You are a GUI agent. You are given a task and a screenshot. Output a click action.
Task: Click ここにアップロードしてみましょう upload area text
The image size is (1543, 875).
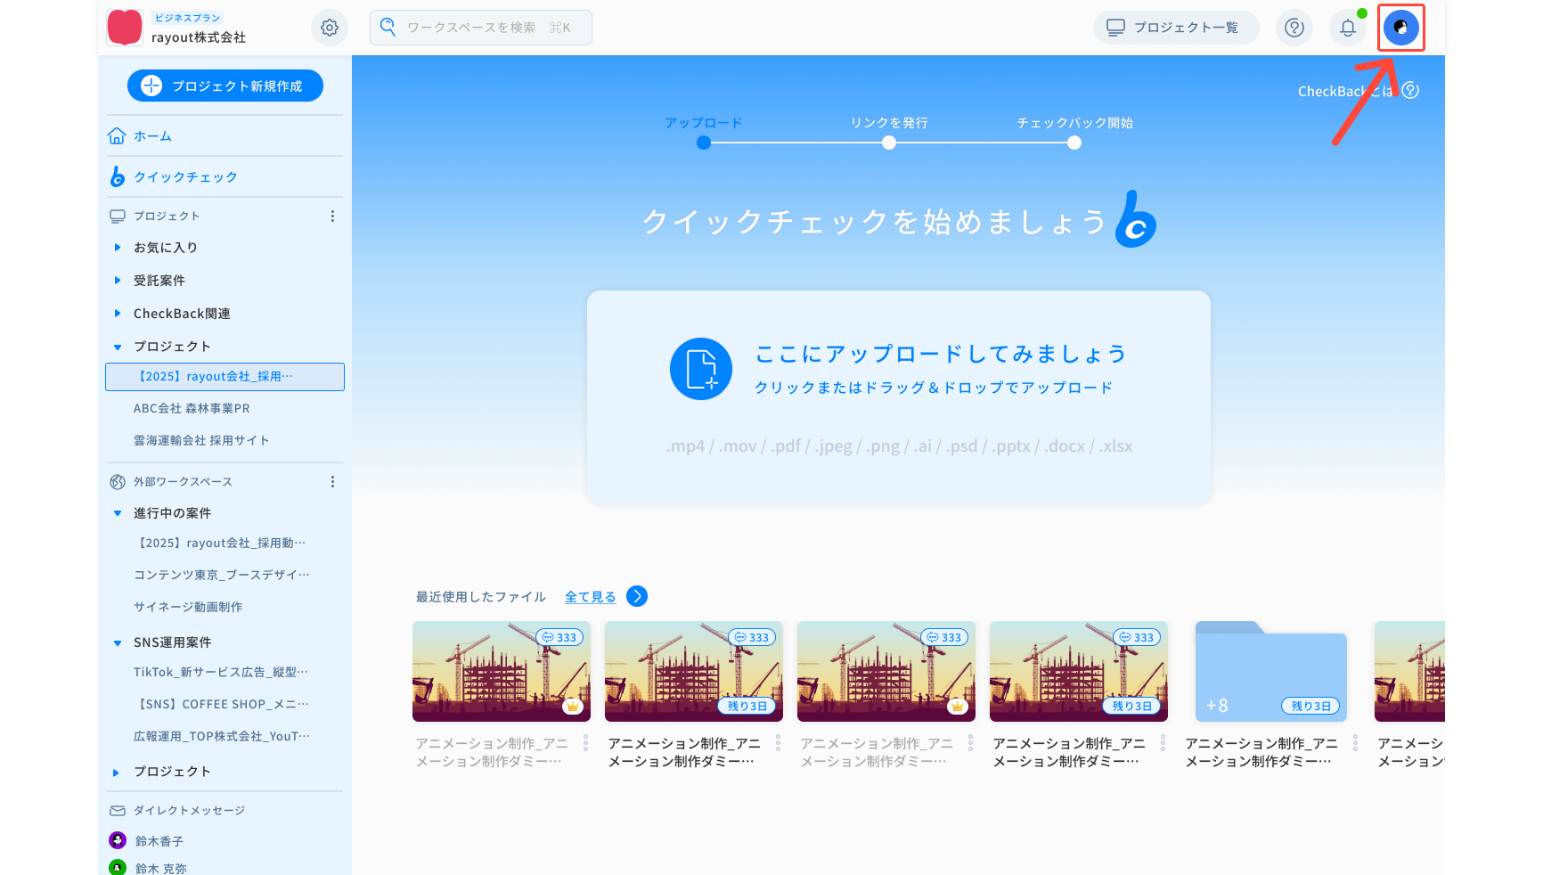coord(941,355)
